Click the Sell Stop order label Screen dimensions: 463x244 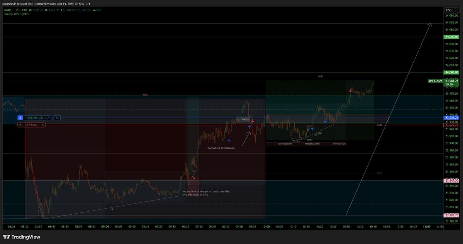pos(32,125)
